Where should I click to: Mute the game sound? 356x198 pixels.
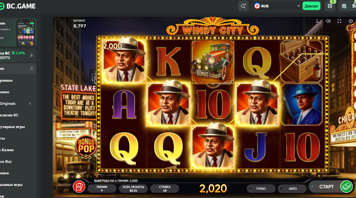tap(328, 21)
